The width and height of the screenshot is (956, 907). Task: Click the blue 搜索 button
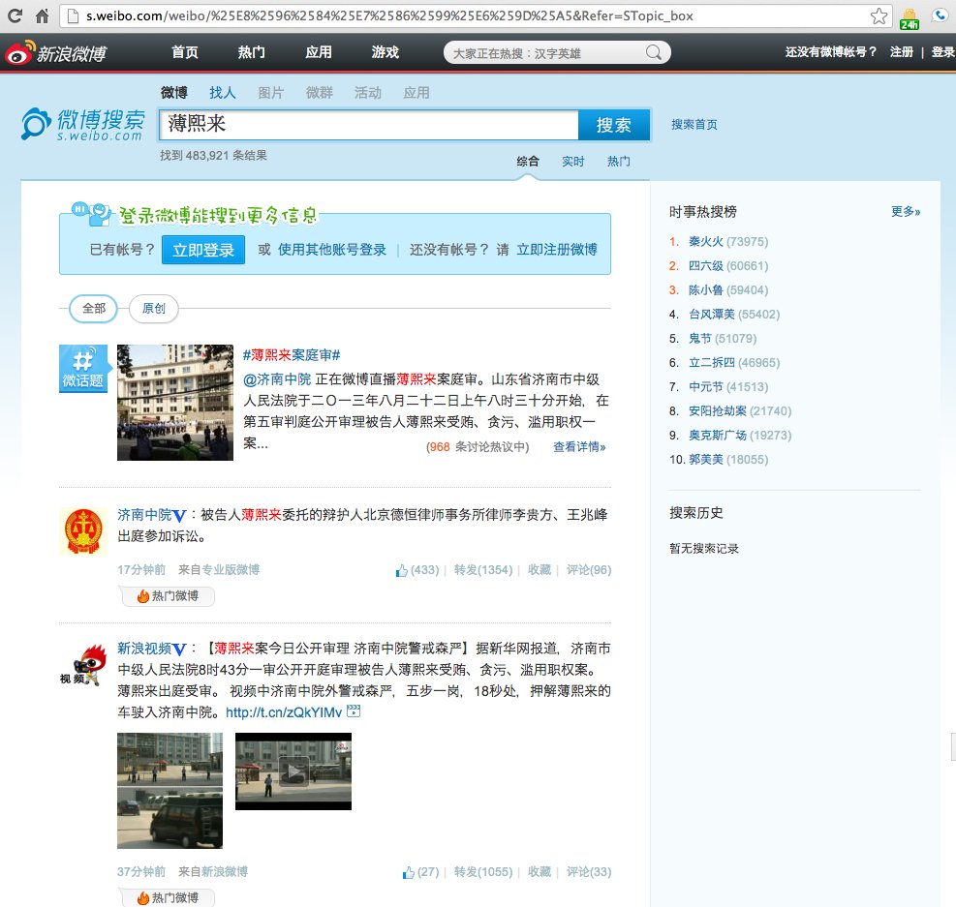pyautogui.click(x=614, y=125)
